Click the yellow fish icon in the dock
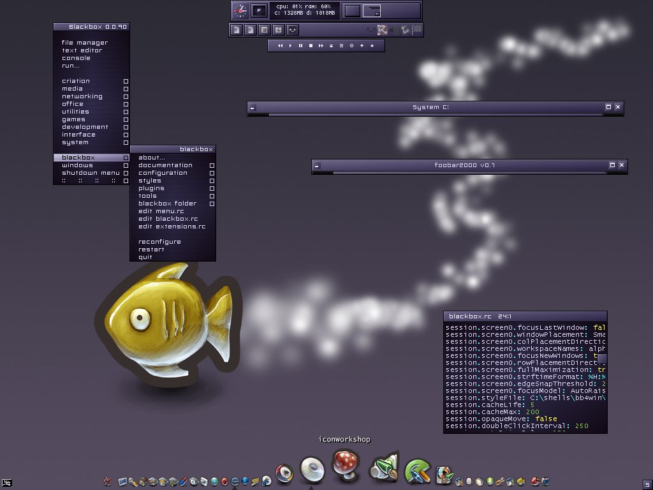The width and height of the screenshot is (653, 490). (x=520, y=482)
